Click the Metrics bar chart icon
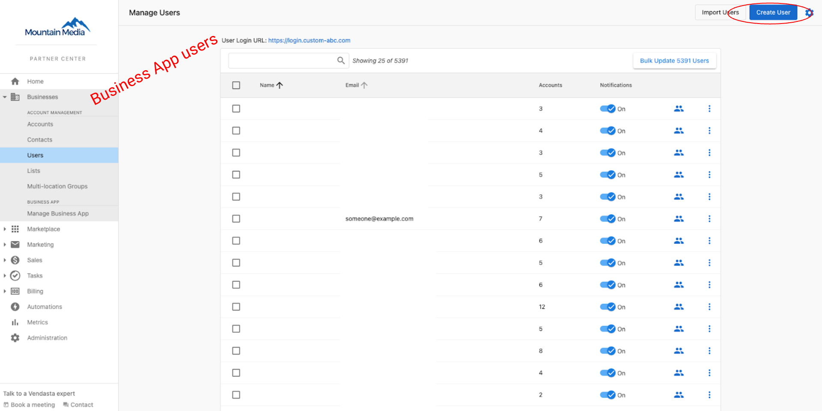This screenshot has width=822, height=411. (x=15, y=322)
